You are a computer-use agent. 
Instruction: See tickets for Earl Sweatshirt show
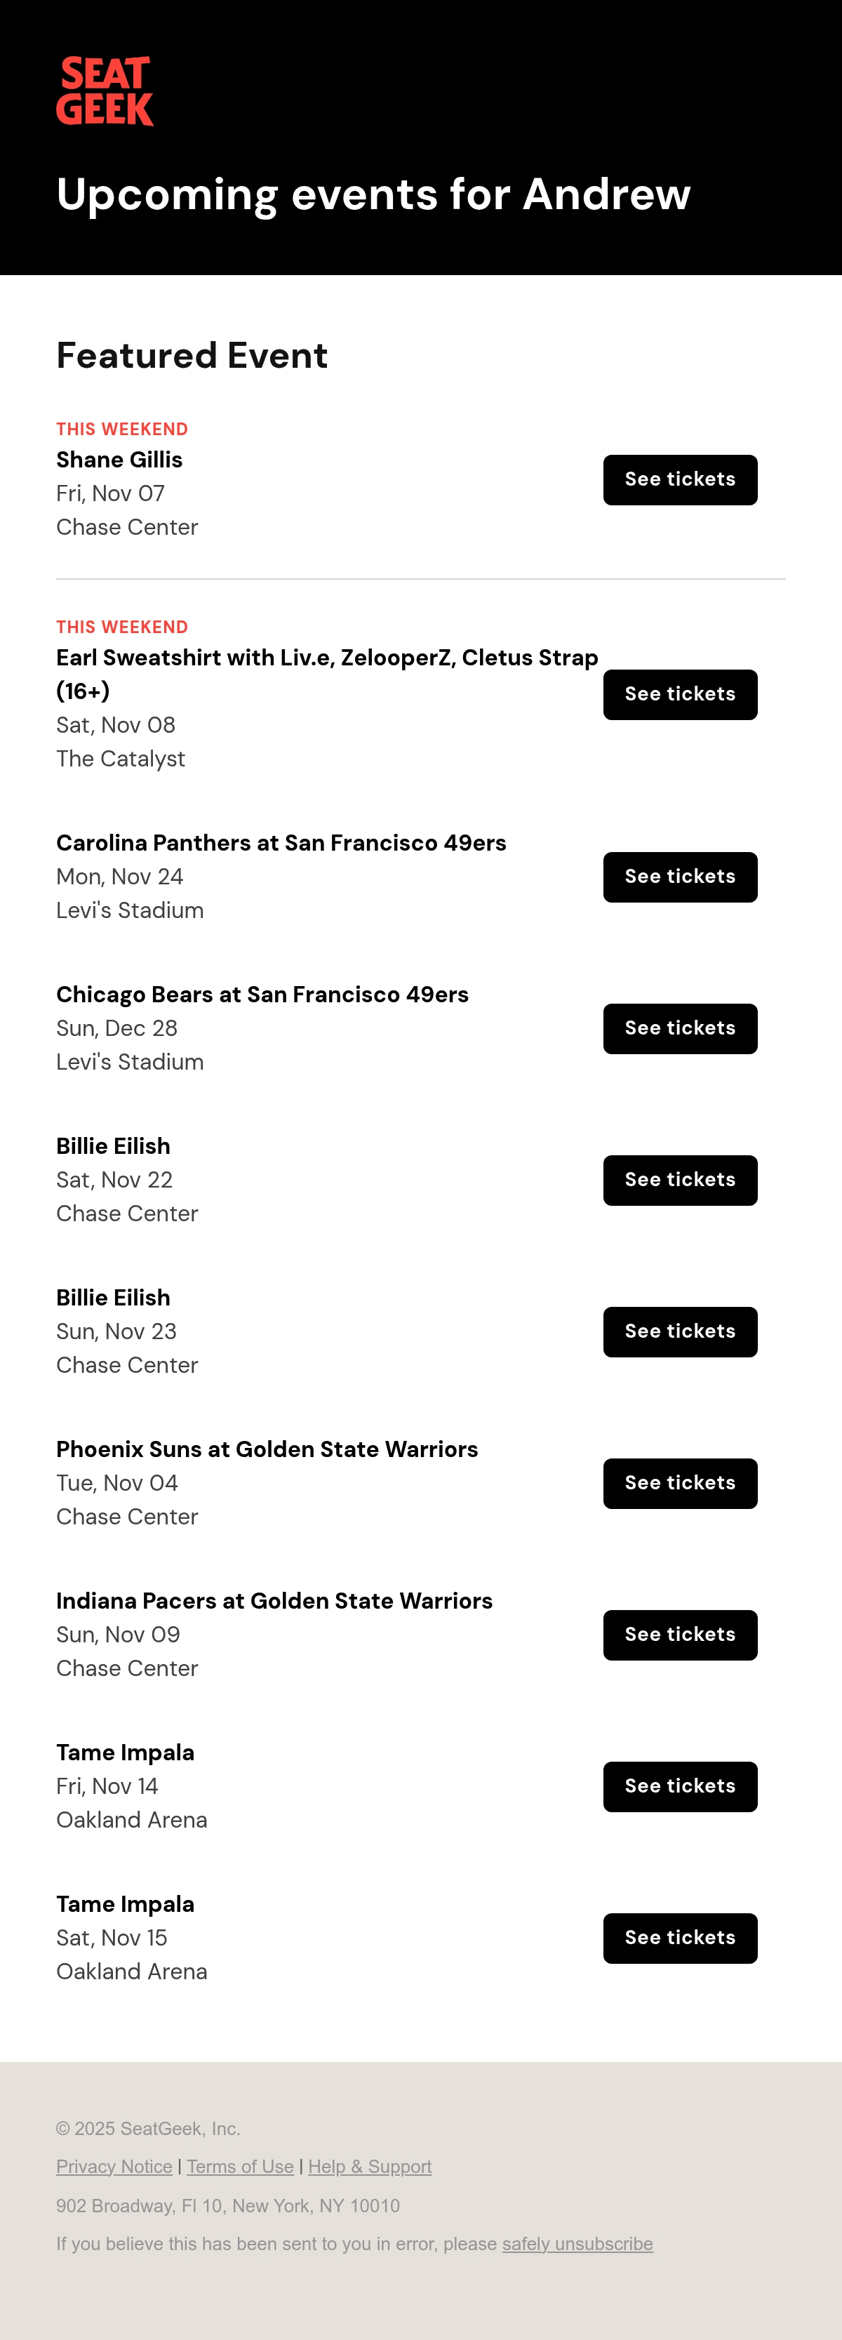click(679, 694)
